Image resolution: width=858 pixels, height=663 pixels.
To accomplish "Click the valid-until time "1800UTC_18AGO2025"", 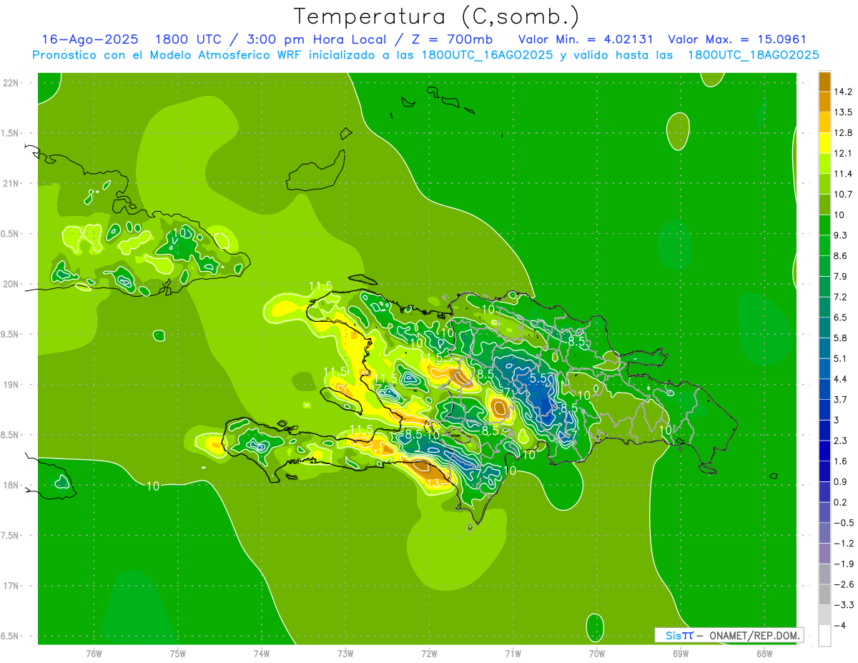I will tap(754, 55).
